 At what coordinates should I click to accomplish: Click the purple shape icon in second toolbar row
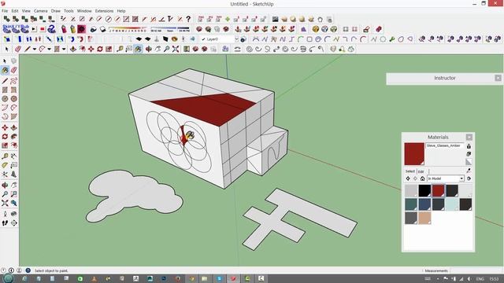point(303,29)
